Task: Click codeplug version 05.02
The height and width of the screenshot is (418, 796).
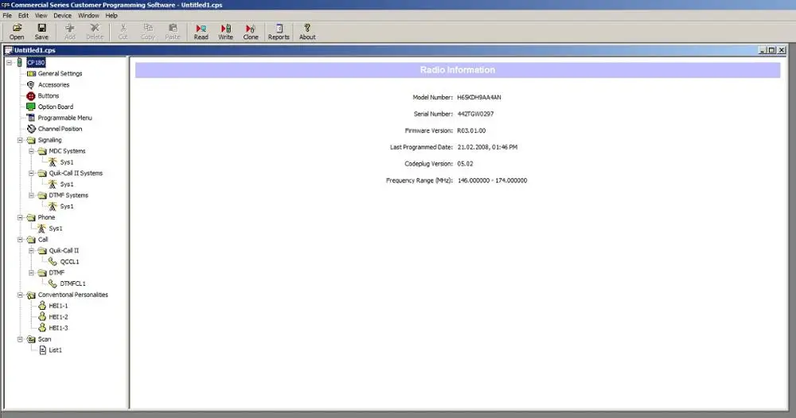Action: [465, 163]
